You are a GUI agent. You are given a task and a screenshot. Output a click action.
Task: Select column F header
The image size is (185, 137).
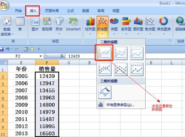(x=47, y=63)
